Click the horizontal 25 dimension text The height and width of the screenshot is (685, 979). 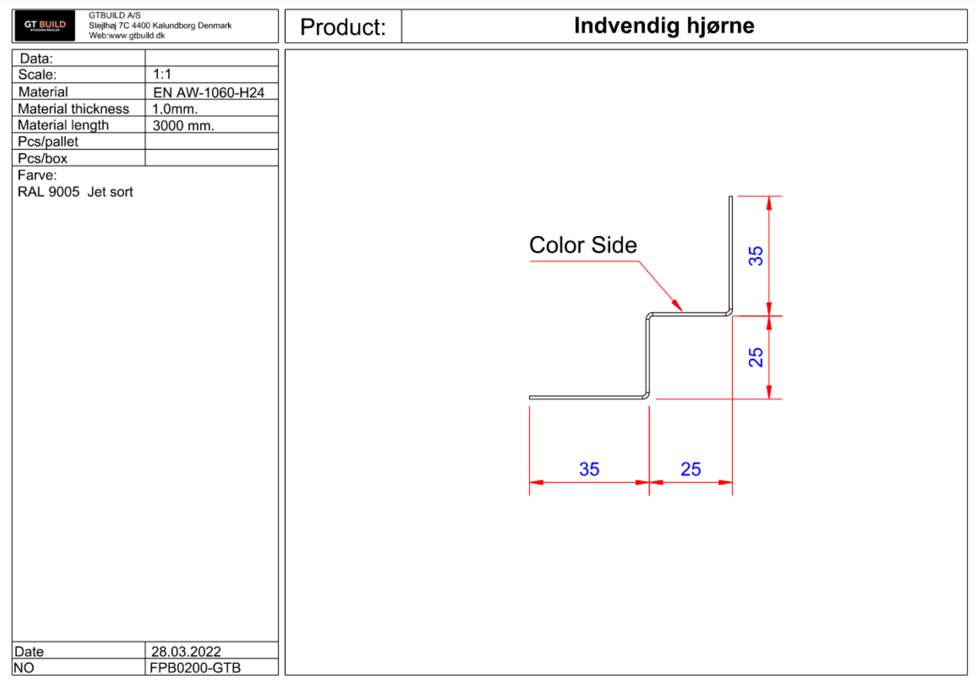coord(691,469)
